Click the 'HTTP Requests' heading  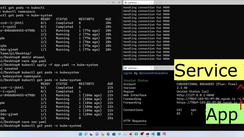point(135,121)
